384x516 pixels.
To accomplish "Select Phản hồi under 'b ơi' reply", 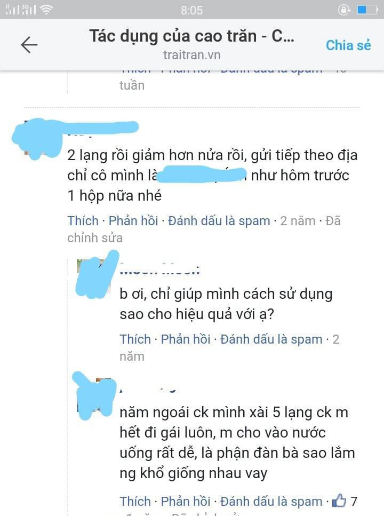I will coord(186,339).
